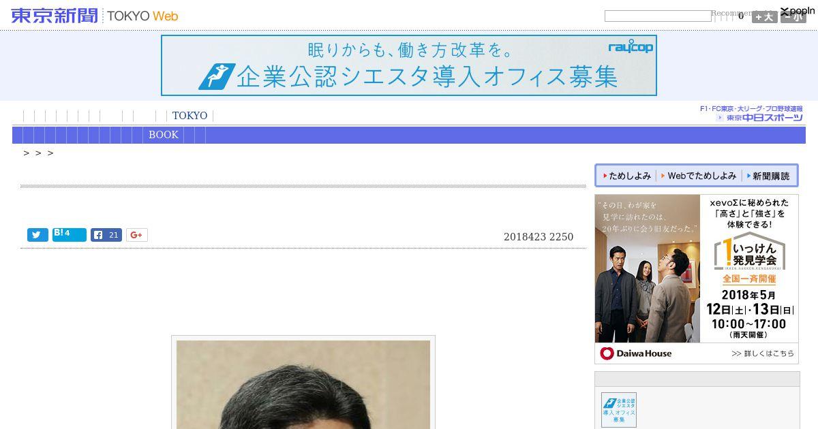The width and height of the screenshot is (818, 429).
Task: Click raycop logo in banner ad
Action: click(x=631, y=47)
